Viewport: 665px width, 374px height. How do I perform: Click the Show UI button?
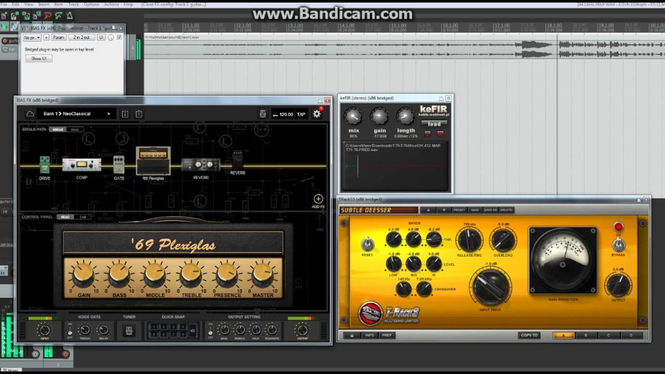[38, 59]
